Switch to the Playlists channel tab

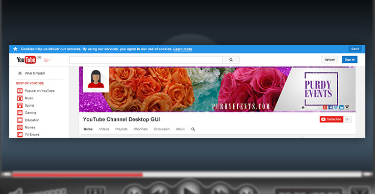(121, 129)
